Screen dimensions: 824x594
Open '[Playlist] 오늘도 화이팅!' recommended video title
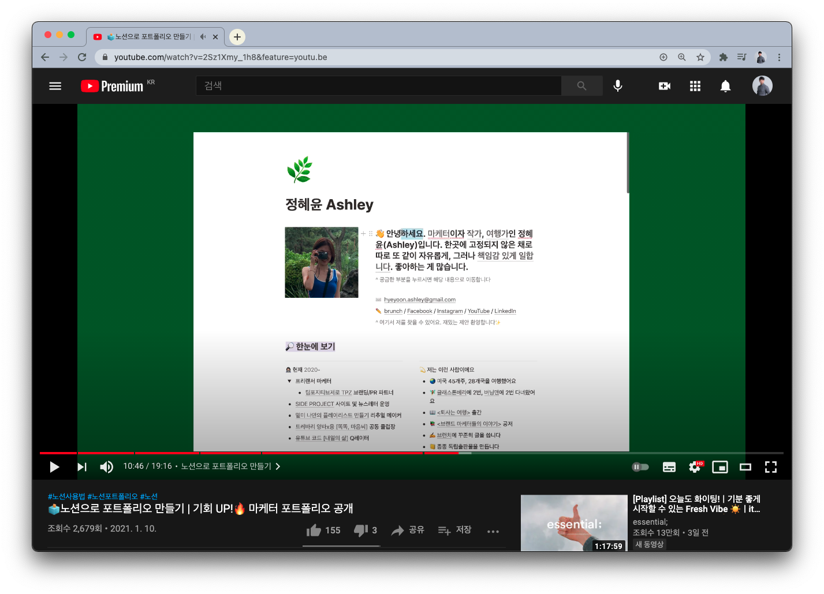coord(696,504)
